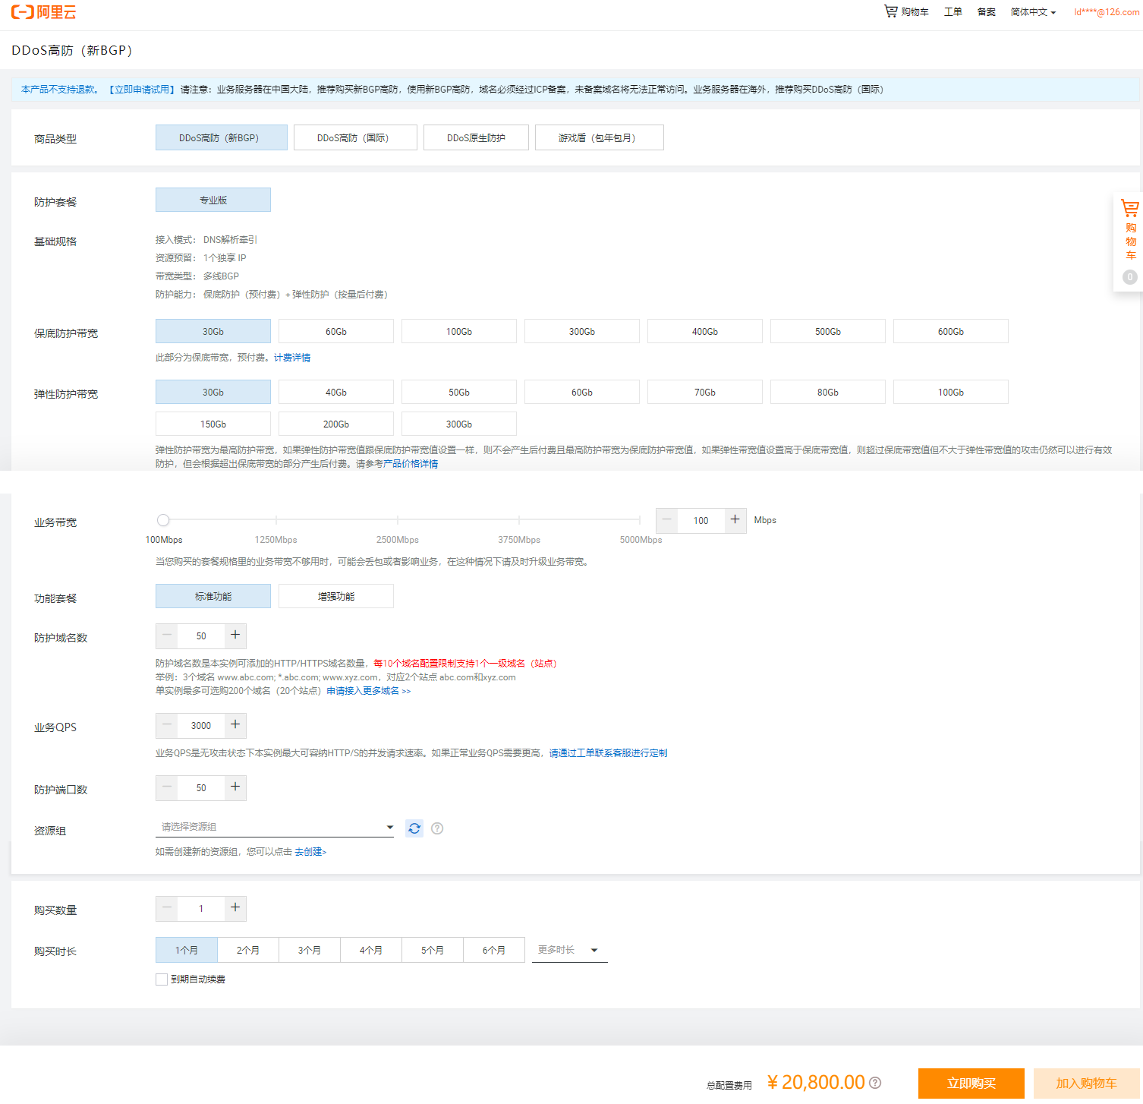
Task: Click the business bandwidth slider handle
Action: 163,520
